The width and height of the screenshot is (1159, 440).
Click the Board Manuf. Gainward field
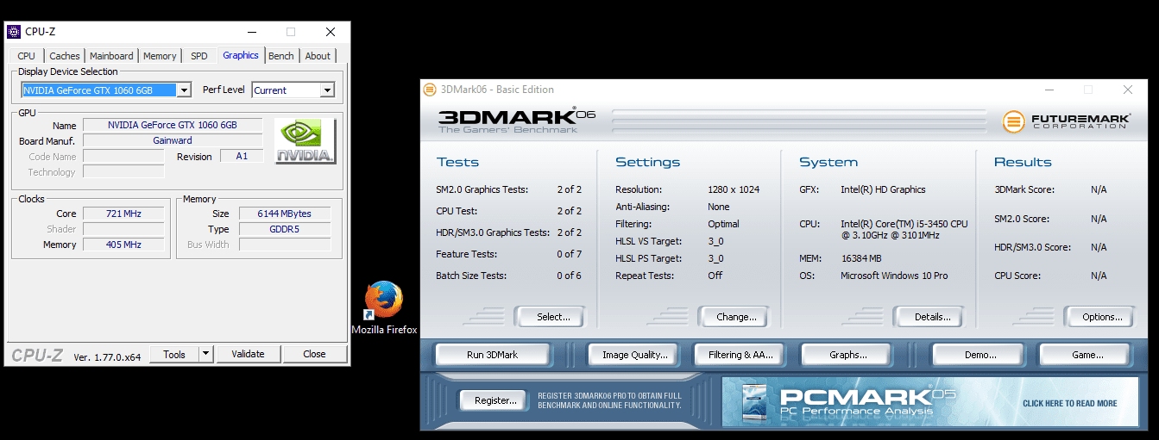pyautogui.click(x=173, y=140)
